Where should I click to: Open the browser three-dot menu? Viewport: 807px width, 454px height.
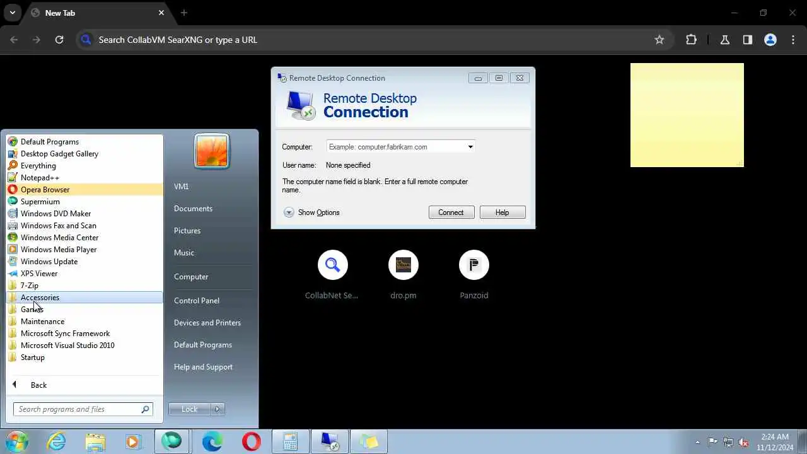(x=793, y=40)
